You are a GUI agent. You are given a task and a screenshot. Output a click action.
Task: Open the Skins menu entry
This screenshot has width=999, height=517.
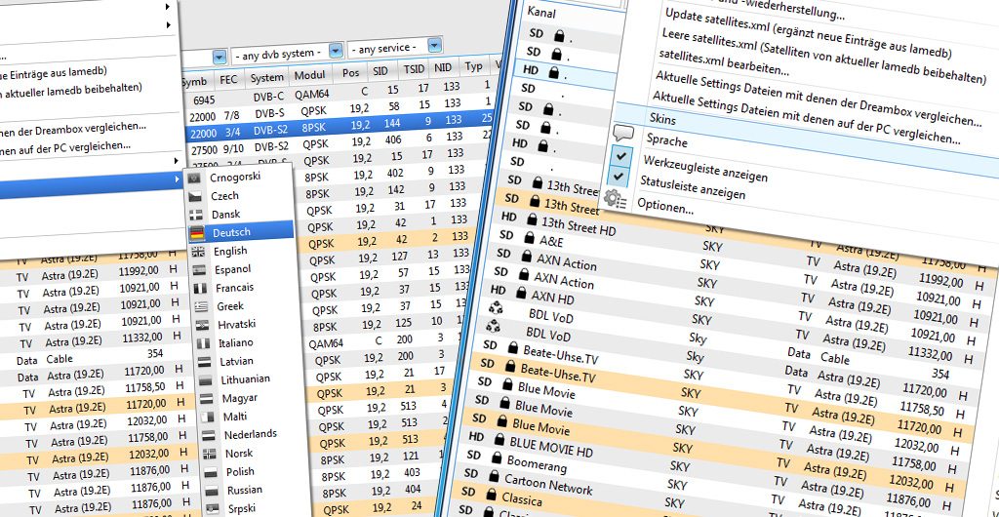coord(662,119)
